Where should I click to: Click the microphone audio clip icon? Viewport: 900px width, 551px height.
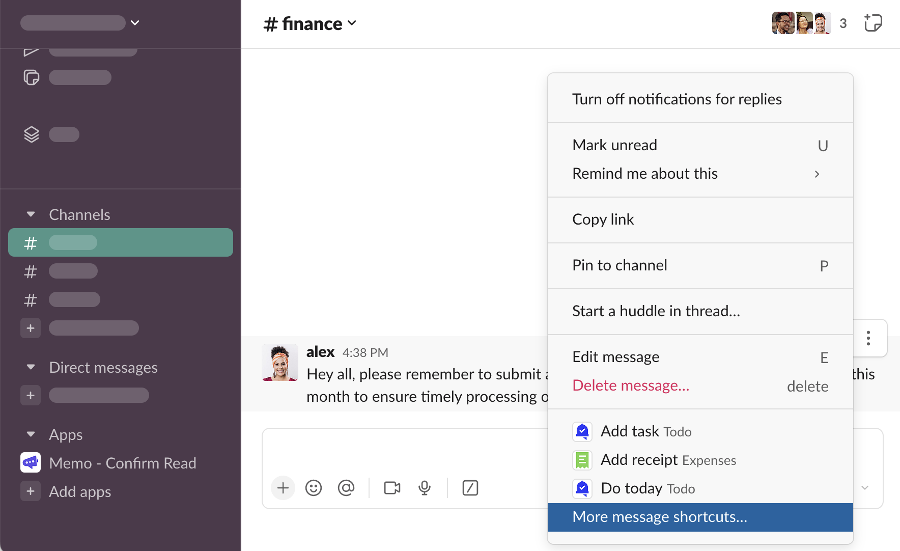[x=425, y=488]
